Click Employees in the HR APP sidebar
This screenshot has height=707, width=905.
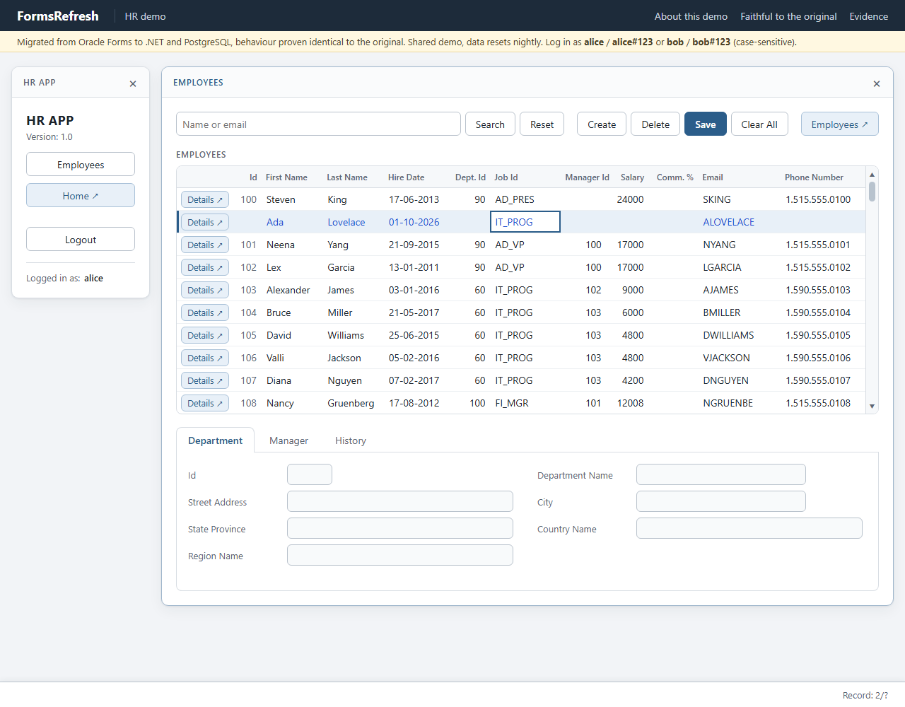[81, 164]
